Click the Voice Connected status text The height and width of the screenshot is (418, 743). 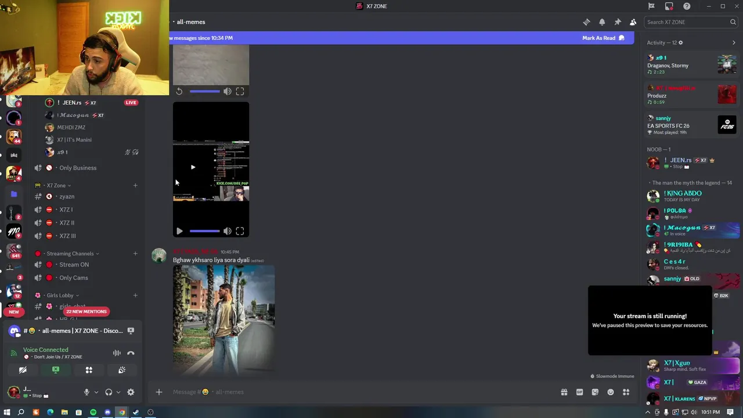pos(46,350)
